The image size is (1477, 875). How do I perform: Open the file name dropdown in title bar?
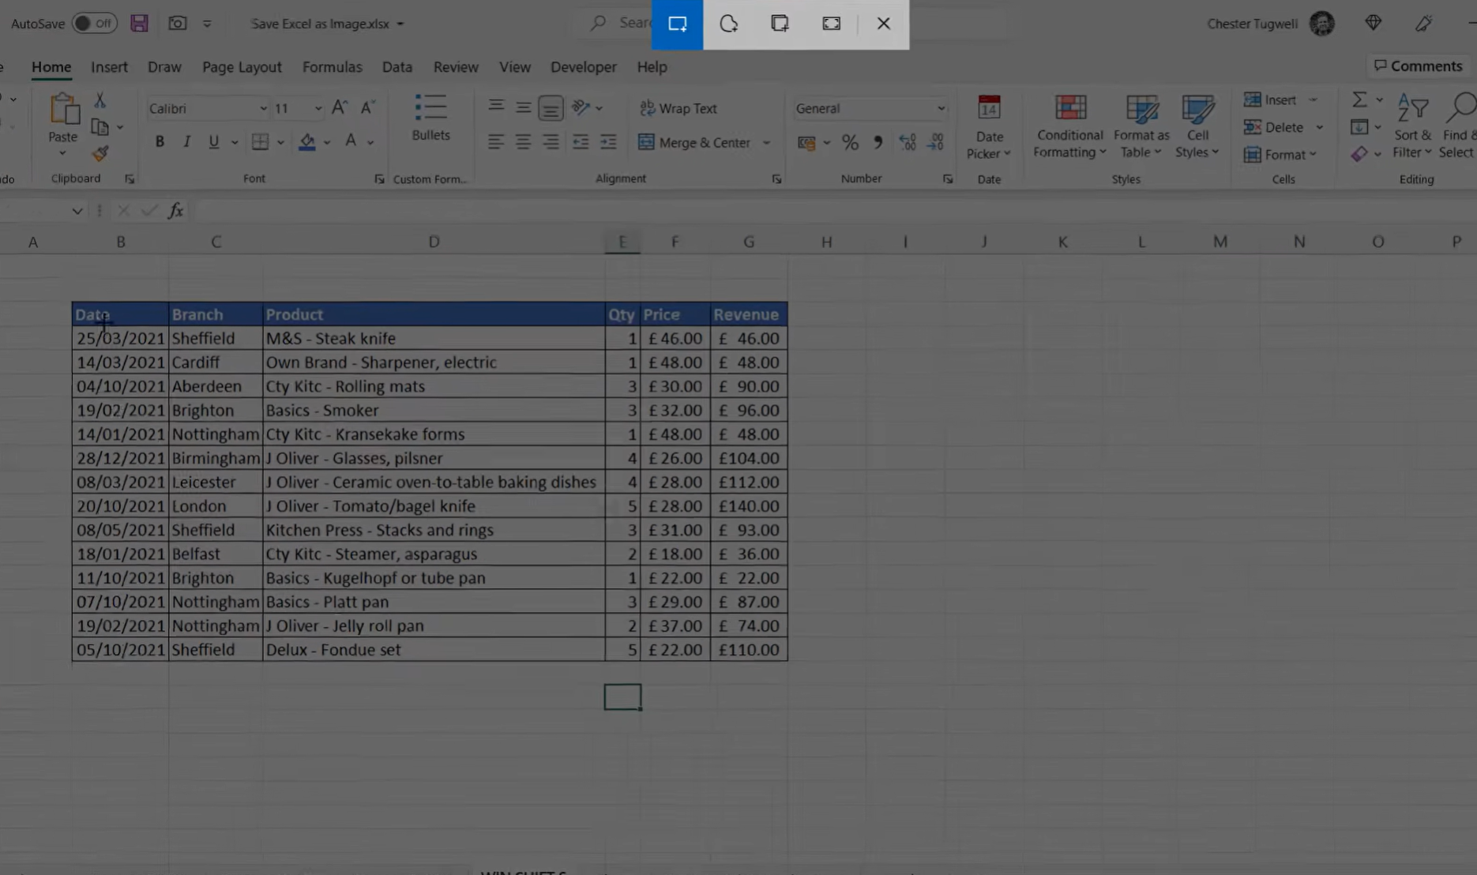click(x=400, y=24)
